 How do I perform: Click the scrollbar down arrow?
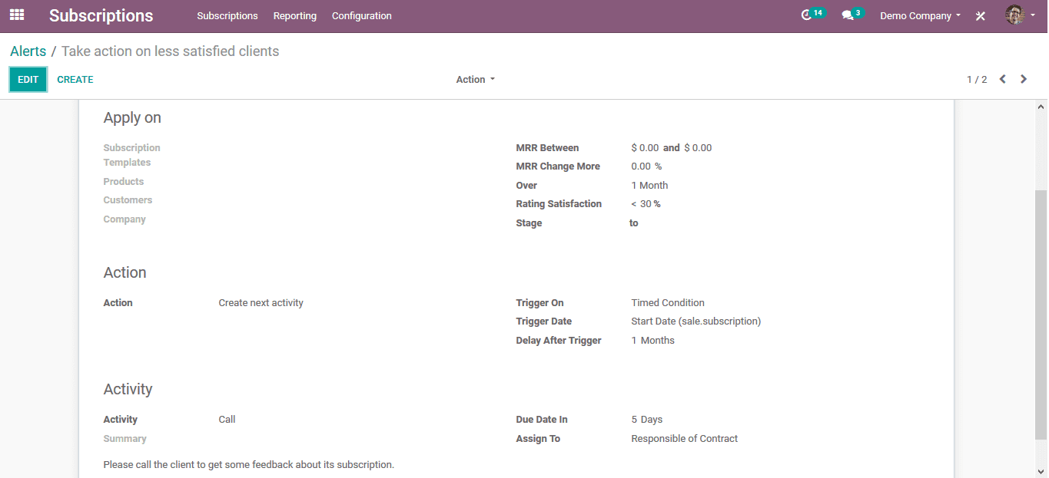(x=1041, y=471)
